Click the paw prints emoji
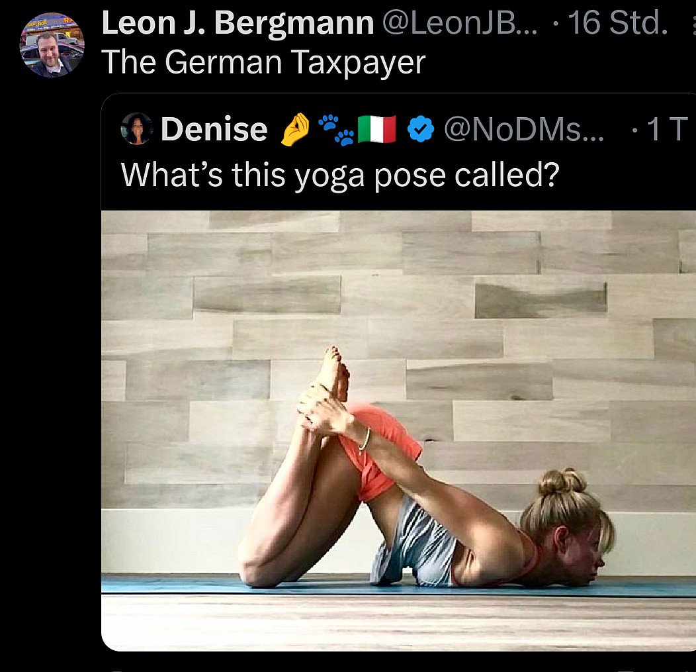 coord(336,129)
